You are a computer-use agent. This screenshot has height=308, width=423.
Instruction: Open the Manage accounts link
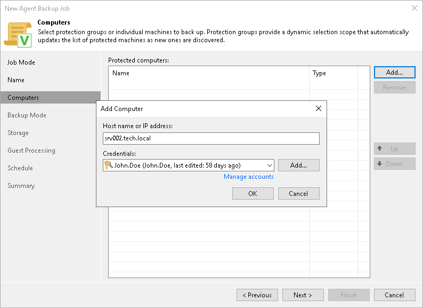pyautogui.click(x=248, y=177)
